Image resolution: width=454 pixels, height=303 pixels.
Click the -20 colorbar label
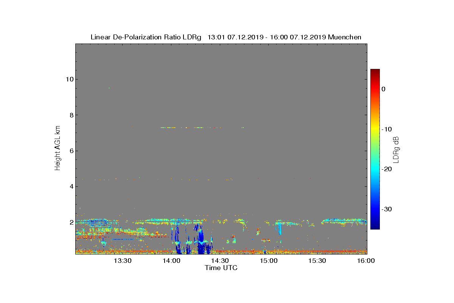[x=386, y=169]
